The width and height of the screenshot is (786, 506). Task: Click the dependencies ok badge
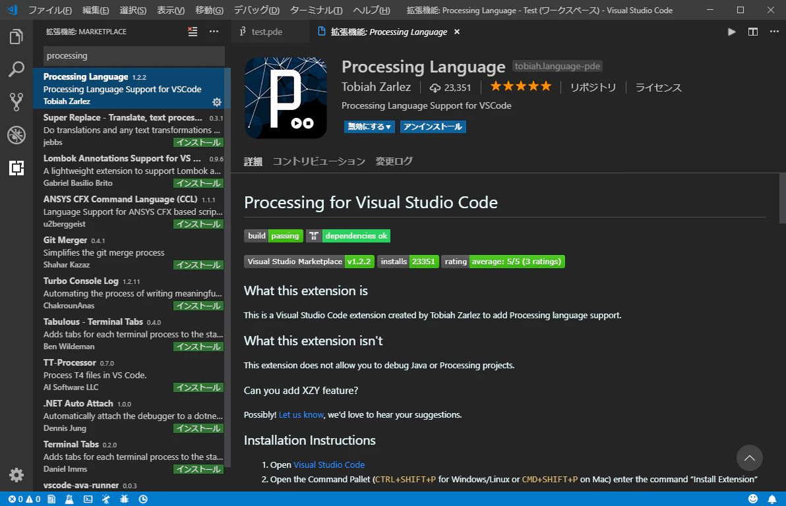point(348,236)
